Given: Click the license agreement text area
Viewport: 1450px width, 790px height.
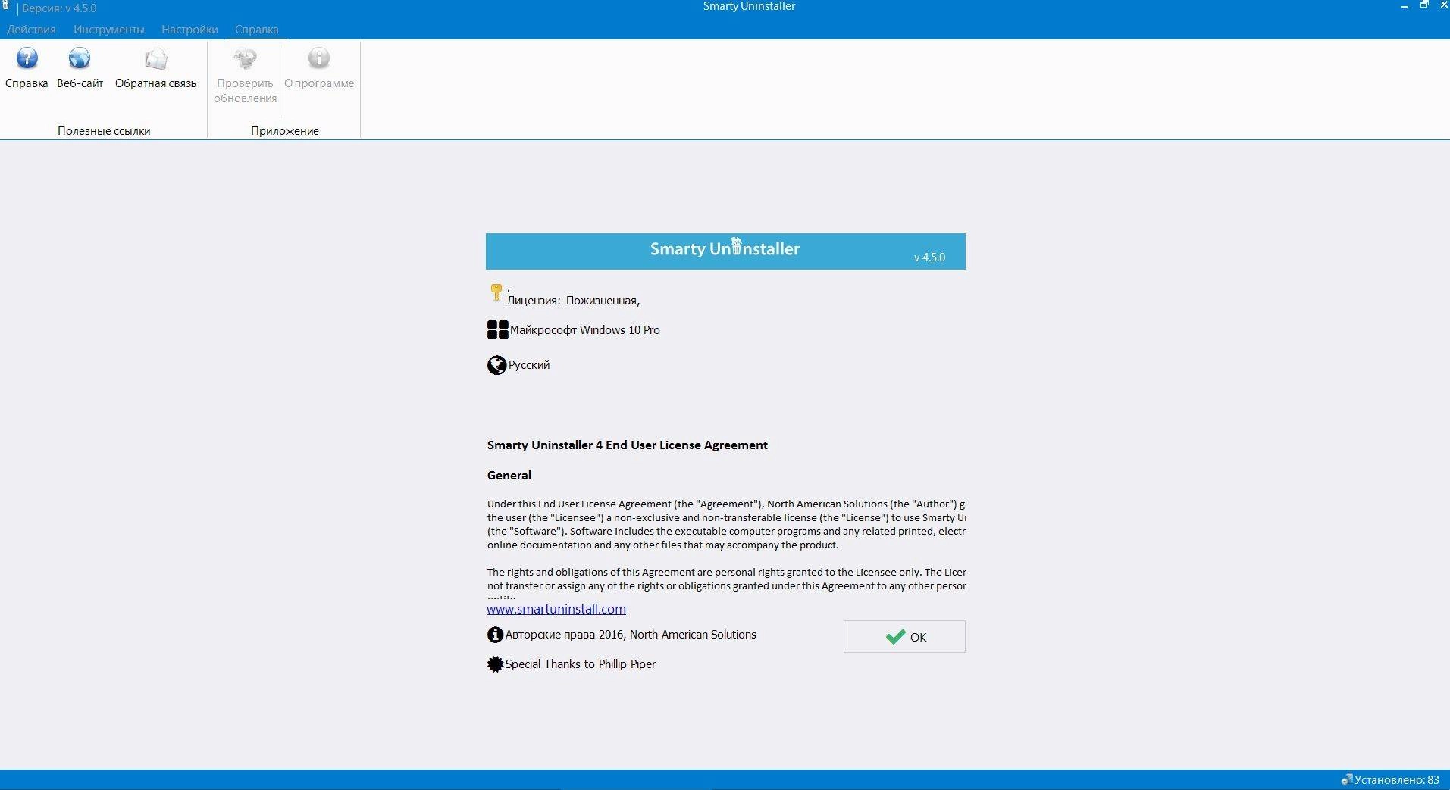Looking at the screenshot, I should (725, 517).
